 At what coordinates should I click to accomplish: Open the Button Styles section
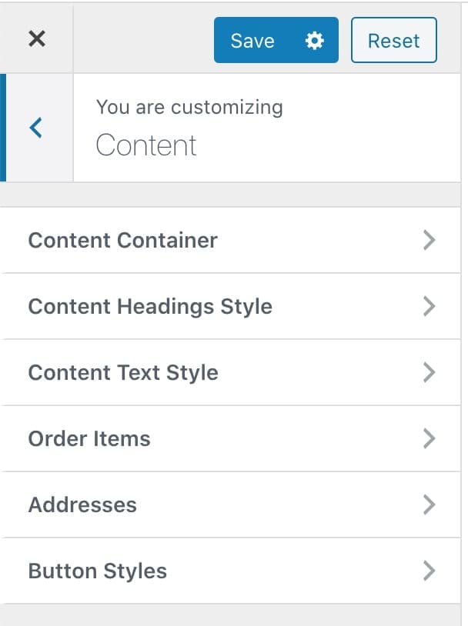tap(230, 571)
